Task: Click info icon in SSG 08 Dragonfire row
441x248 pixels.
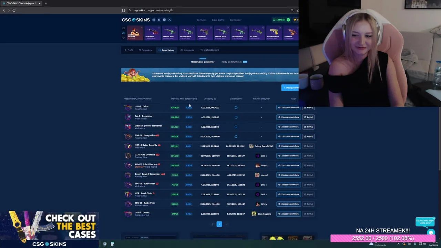Action: [236, 136]
